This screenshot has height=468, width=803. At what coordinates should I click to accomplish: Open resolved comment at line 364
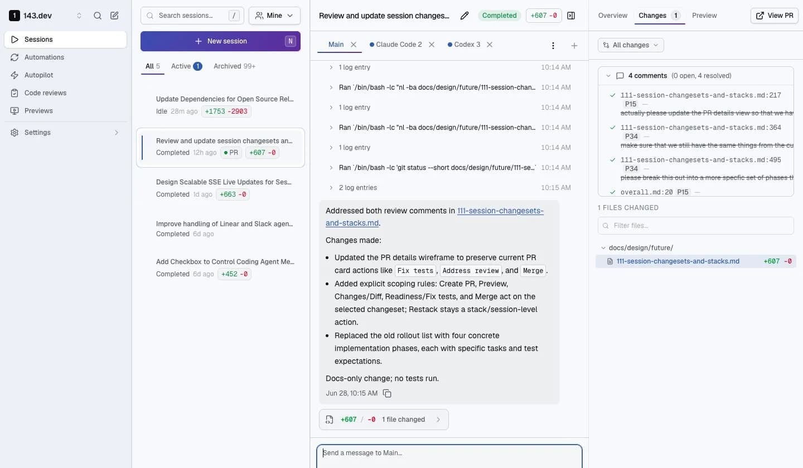coord(700,136)
